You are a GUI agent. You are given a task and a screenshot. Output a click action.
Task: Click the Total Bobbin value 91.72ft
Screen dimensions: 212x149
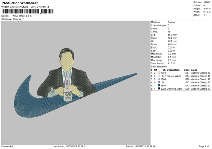[x=171, y=64]
